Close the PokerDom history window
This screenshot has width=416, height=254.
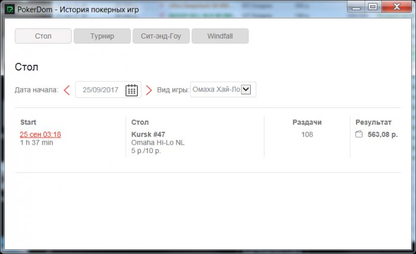[396, 7]
